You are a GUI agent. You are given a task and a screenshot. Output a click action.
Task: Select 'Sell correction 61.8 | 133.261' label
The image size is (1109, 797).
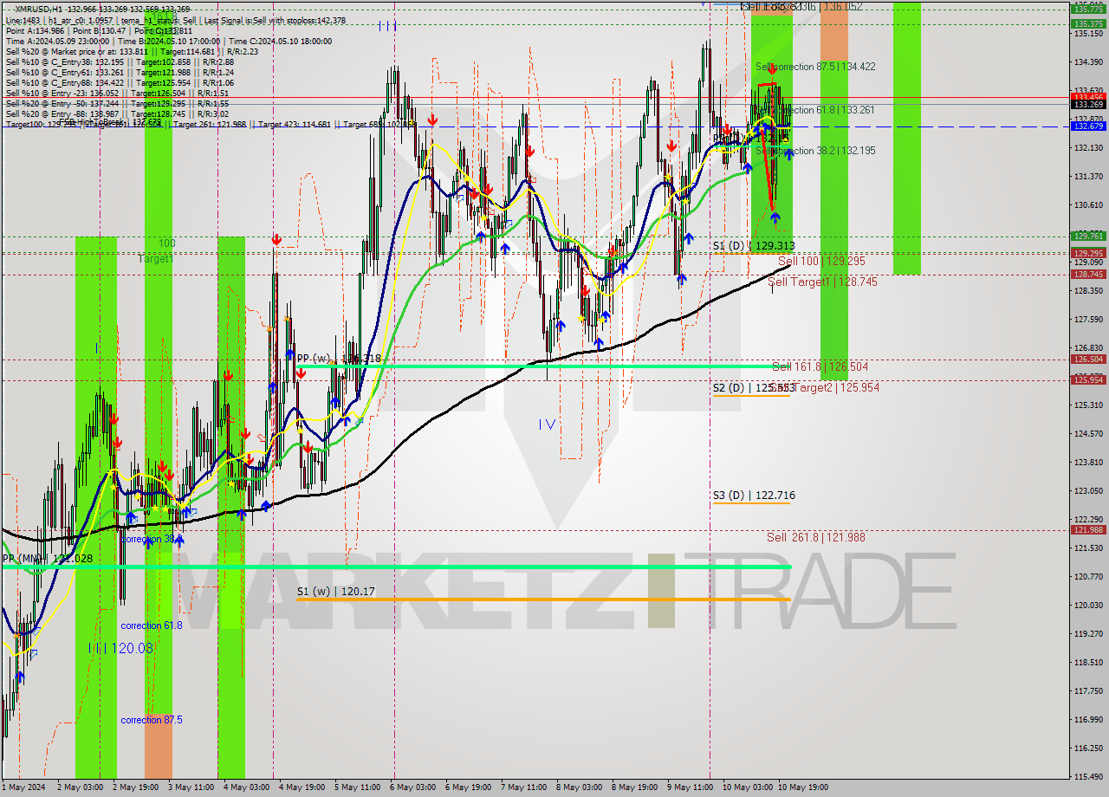pos(815,110)
